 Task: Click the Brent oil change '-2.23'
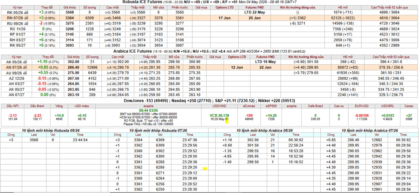[37, 115]
